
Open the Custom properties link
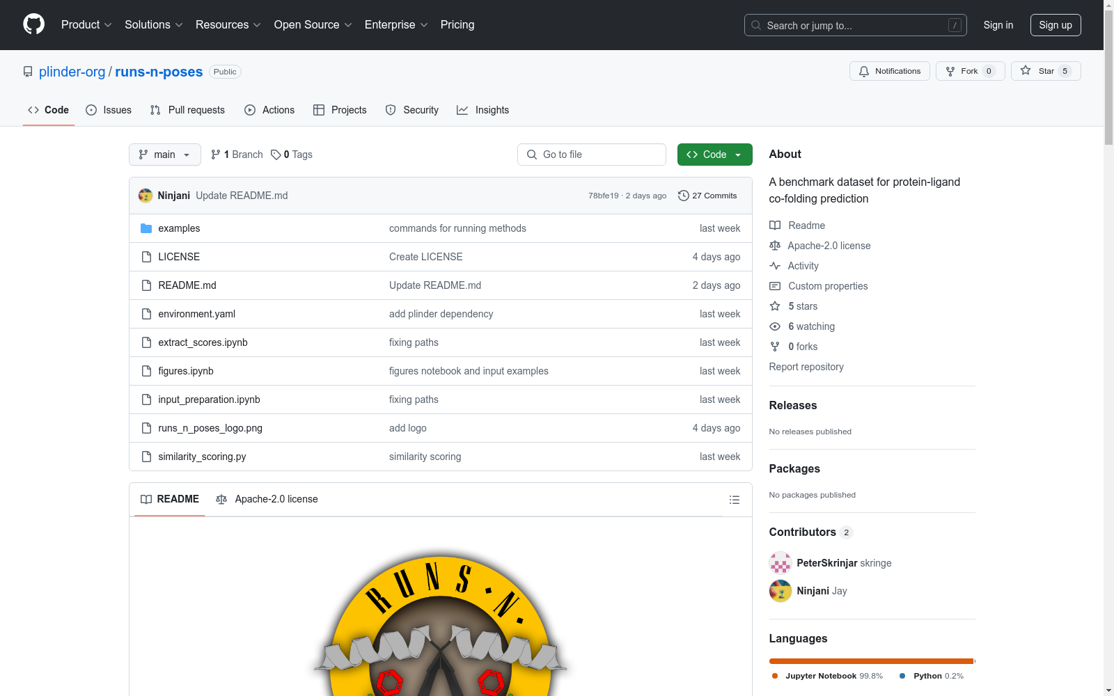pyautogui.click(x=828, y=286)
